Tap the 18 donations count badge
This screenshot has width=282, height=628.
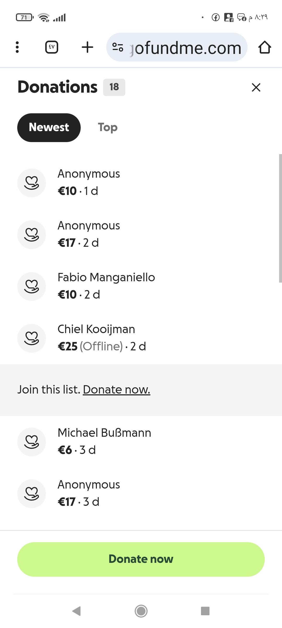click(x=114, y=87)
